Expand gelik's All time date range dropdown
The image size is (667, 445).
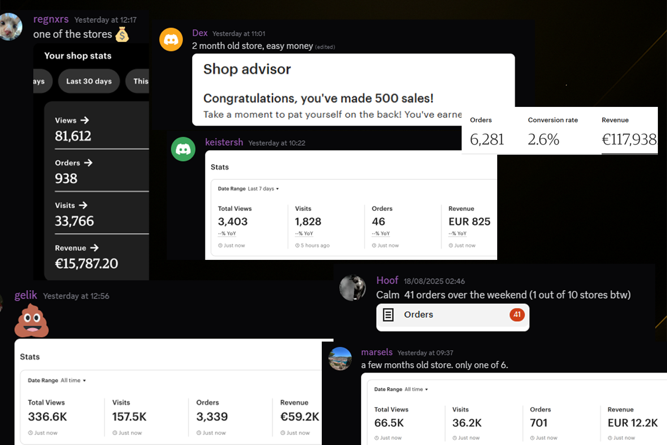click(73, 380)
